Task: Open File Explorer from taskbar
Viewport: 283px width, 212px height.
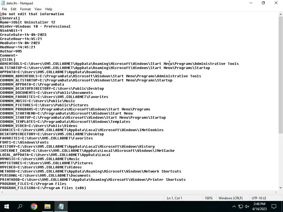Action: pyautogui.click(x=47, y=206)
